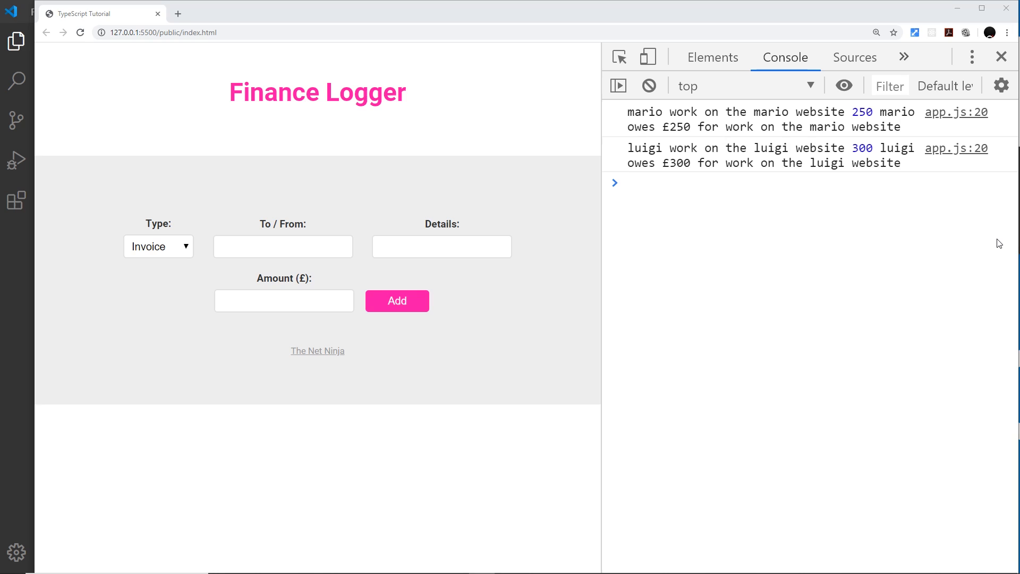1020x574 pixels.
Task: Click the number 300 in the console
Action: 862,148
